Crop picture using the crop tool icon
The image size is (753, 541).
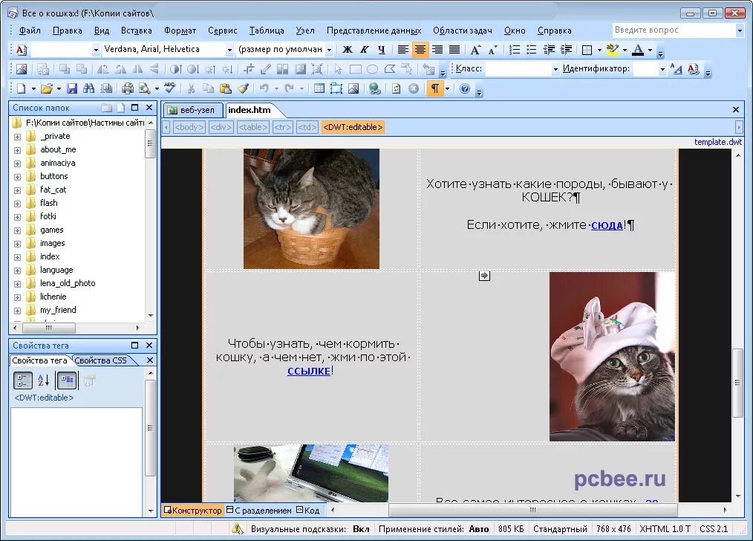tap(248, 69)
